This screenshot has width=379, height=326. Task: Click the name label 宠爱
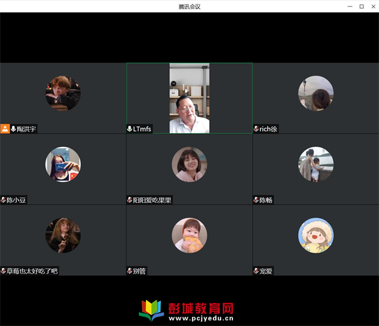pyautogui.click(x=266, y=271)
